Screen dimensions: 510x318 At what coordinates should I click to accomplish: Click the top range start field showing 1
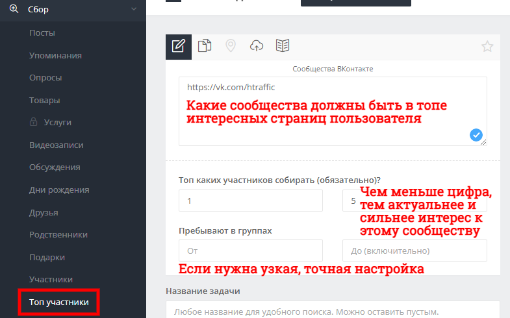251,201
